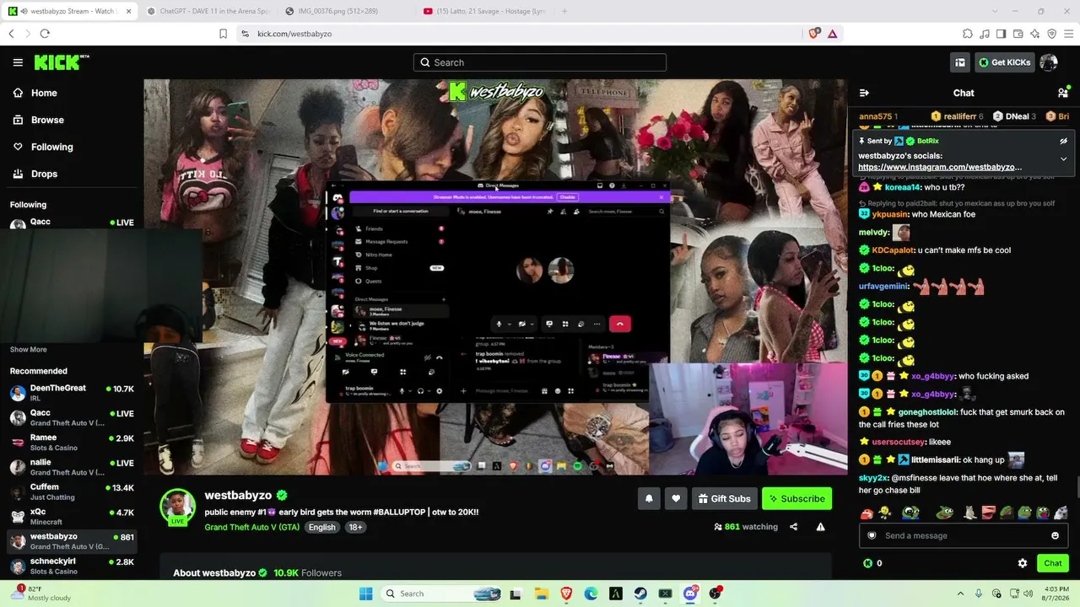Click chat identity shield icon
The height and width of the screenshot is (607, 1080).
[870, 535]
